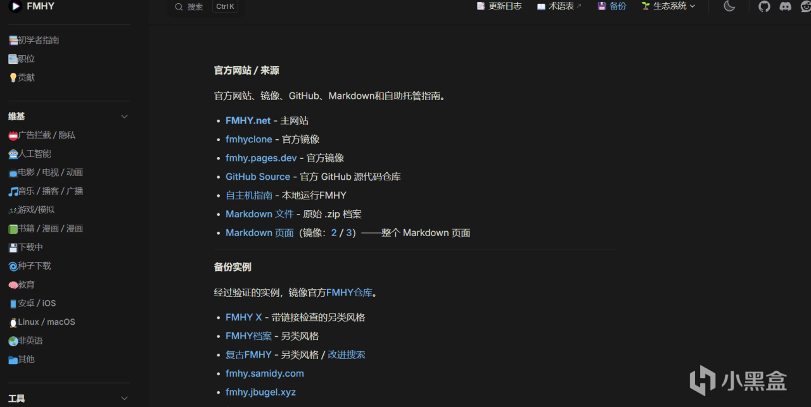Screen dimensions: 811x407
Task: Open the fmhyclone mirror link
Action: [x=248, y=139]
